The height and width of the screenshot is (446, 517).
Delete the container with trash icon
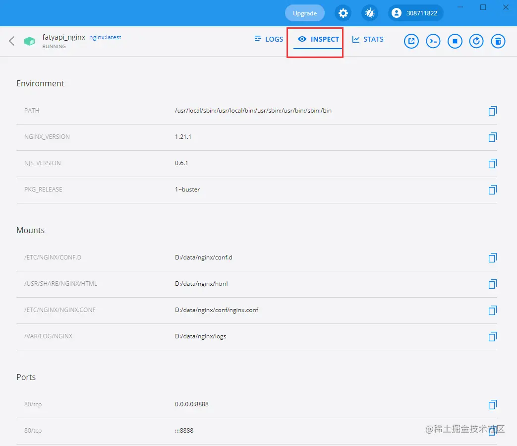click(x=498, y=41)
